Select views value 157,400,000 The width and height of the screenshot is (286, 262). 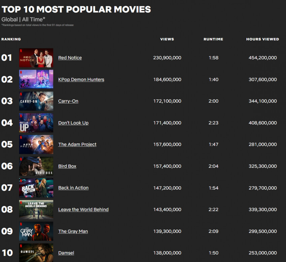[167, 166]
